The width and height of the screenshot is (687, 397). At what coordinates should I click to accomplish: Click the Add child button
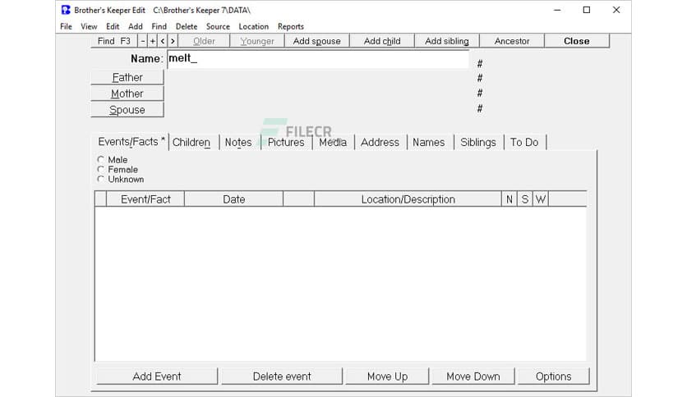[382, 41]
